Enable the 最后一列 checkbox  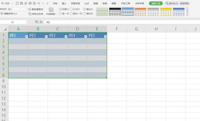71,14
